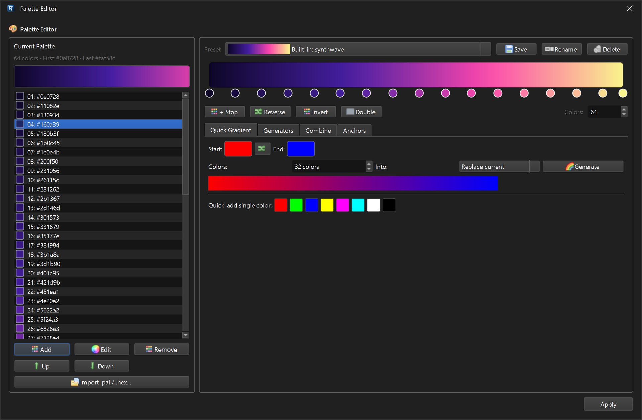The height and width of the screenshot is (420, 642).
Task: Click the Palette Editor painter-palette icon
Action: pyautogui.click(x=13, y=29)
